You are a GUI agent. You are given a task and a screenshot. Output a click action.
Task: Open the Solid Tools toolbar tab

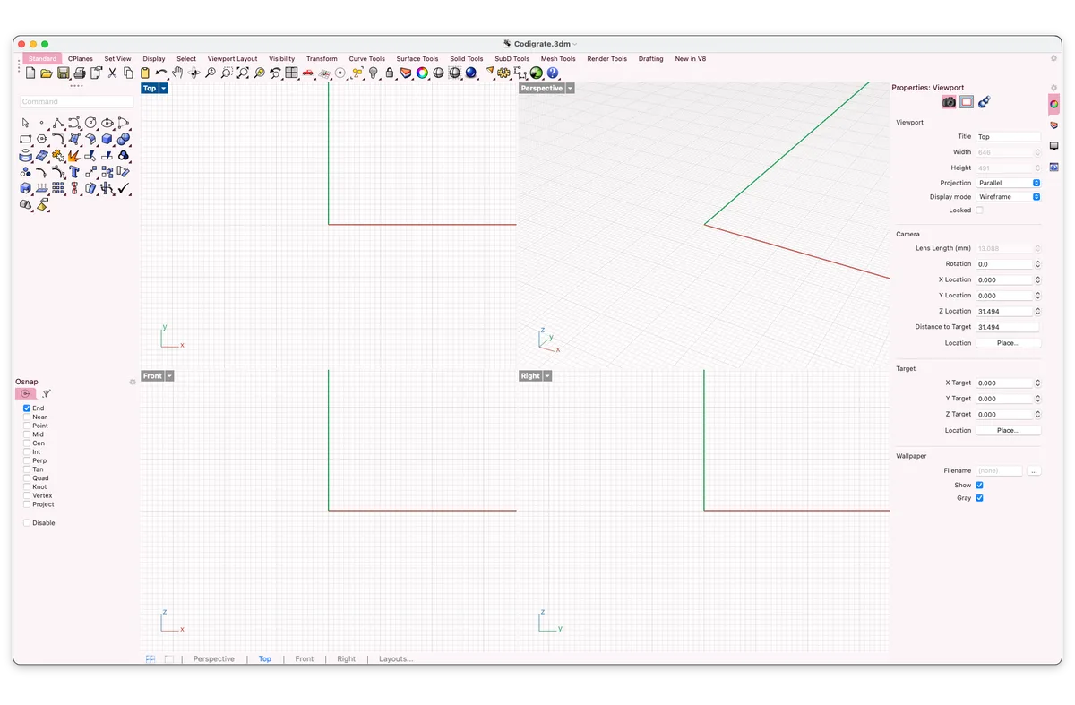[x=467, y=59]
